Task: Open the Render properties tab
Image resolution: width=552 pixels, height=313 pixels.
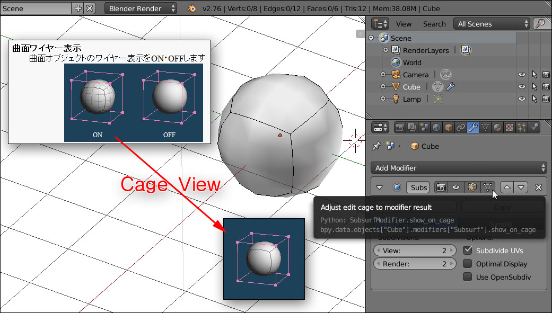Action: click(400, 127)
